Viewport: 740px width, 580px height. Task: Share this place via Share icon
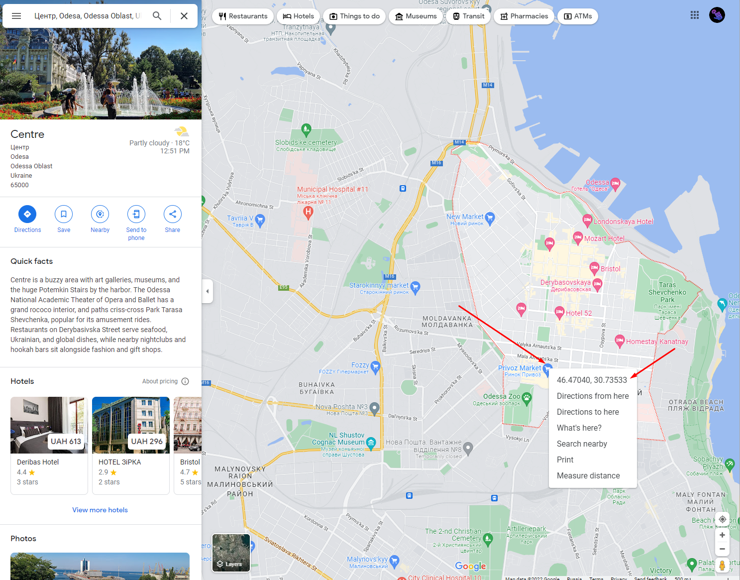173,214
